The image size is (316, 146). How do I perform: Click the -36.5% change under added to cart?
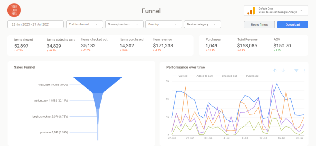[x=52, y=51]
